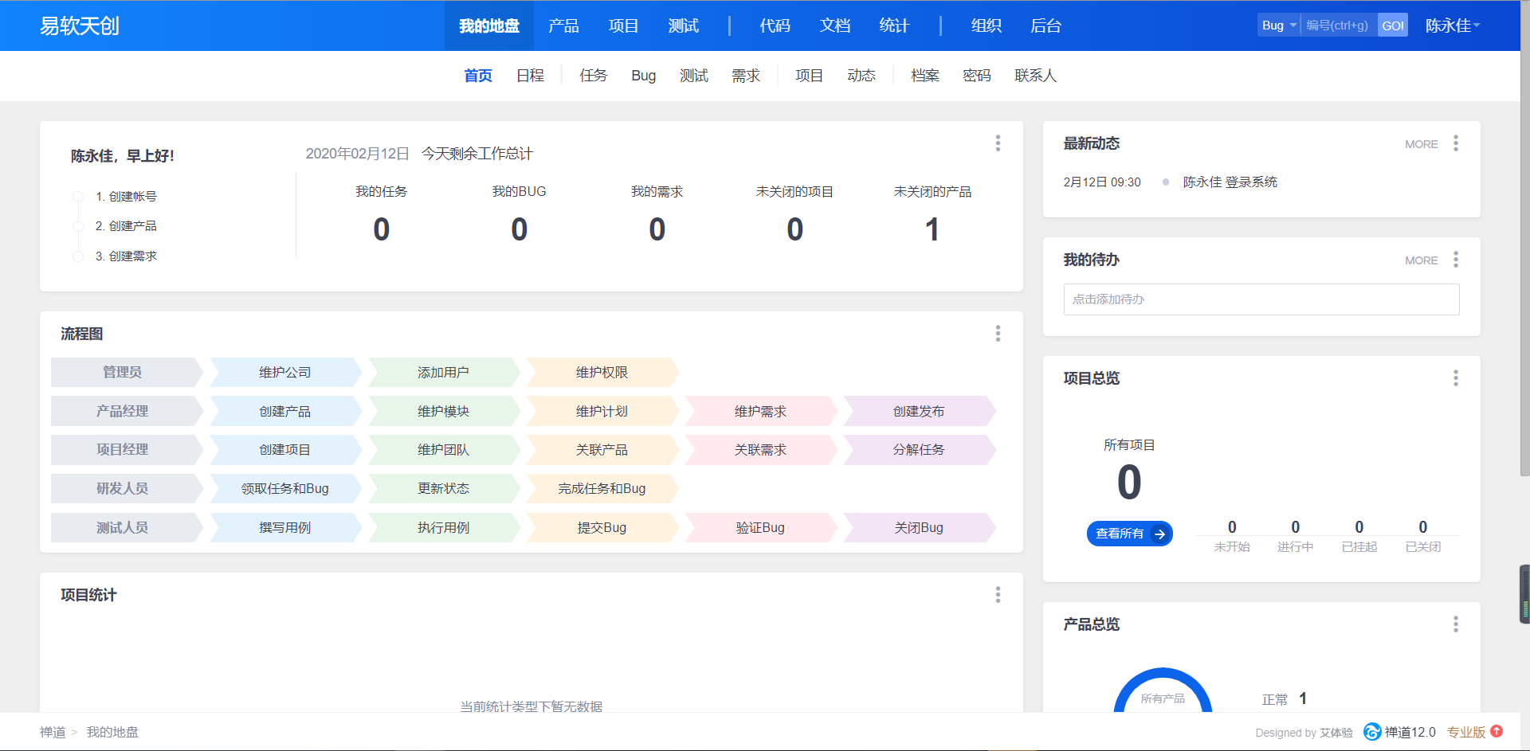The image size is (1530, 751).
Task: Switch to the 密码 sub tab
Action: point(977,76)
